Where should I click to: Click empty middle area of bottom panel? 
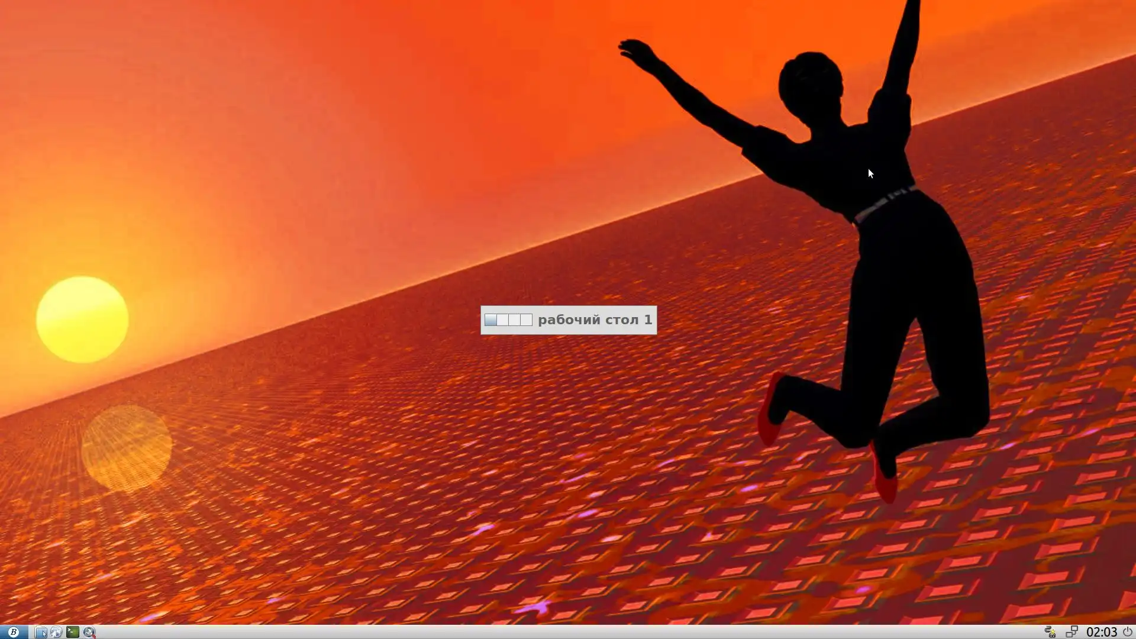(568, 632)
